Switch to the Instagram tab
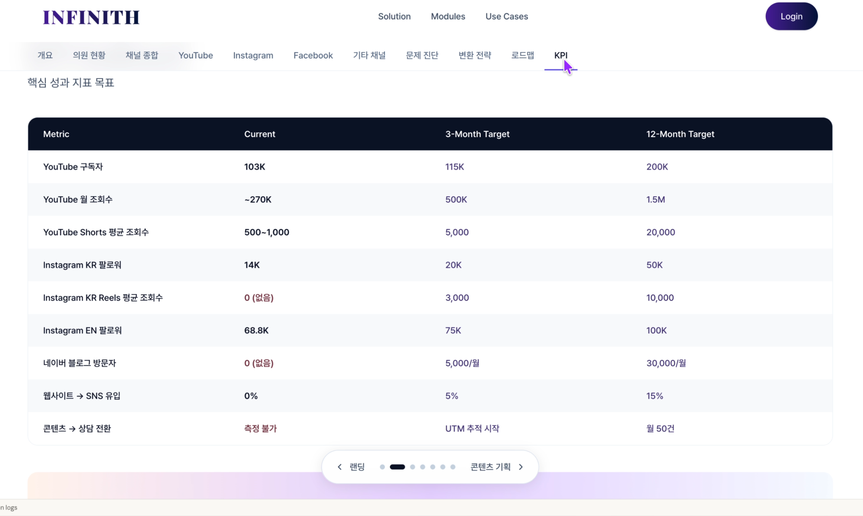Screen dimensions: 863x516 (x=253, y=55)
